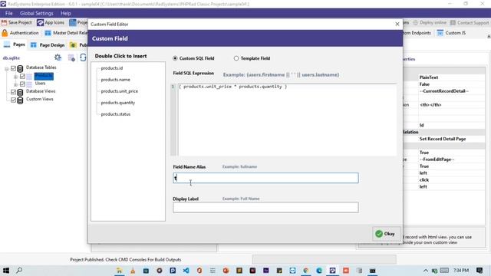This screenshot has width=491, height=276.
Task: Click Contact Support in the toolbar
Action: [x=470, y=22]
